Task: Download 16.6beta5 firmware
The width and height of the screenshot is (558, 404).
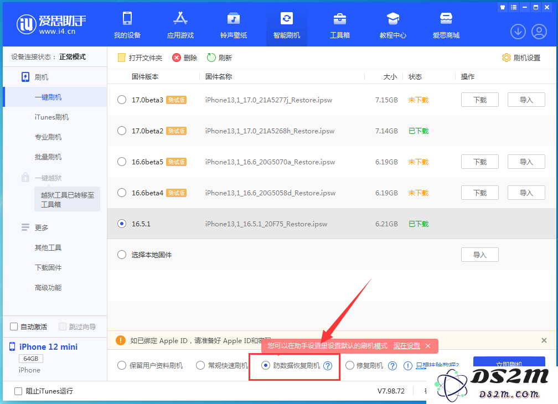Action: click(480, 162)
